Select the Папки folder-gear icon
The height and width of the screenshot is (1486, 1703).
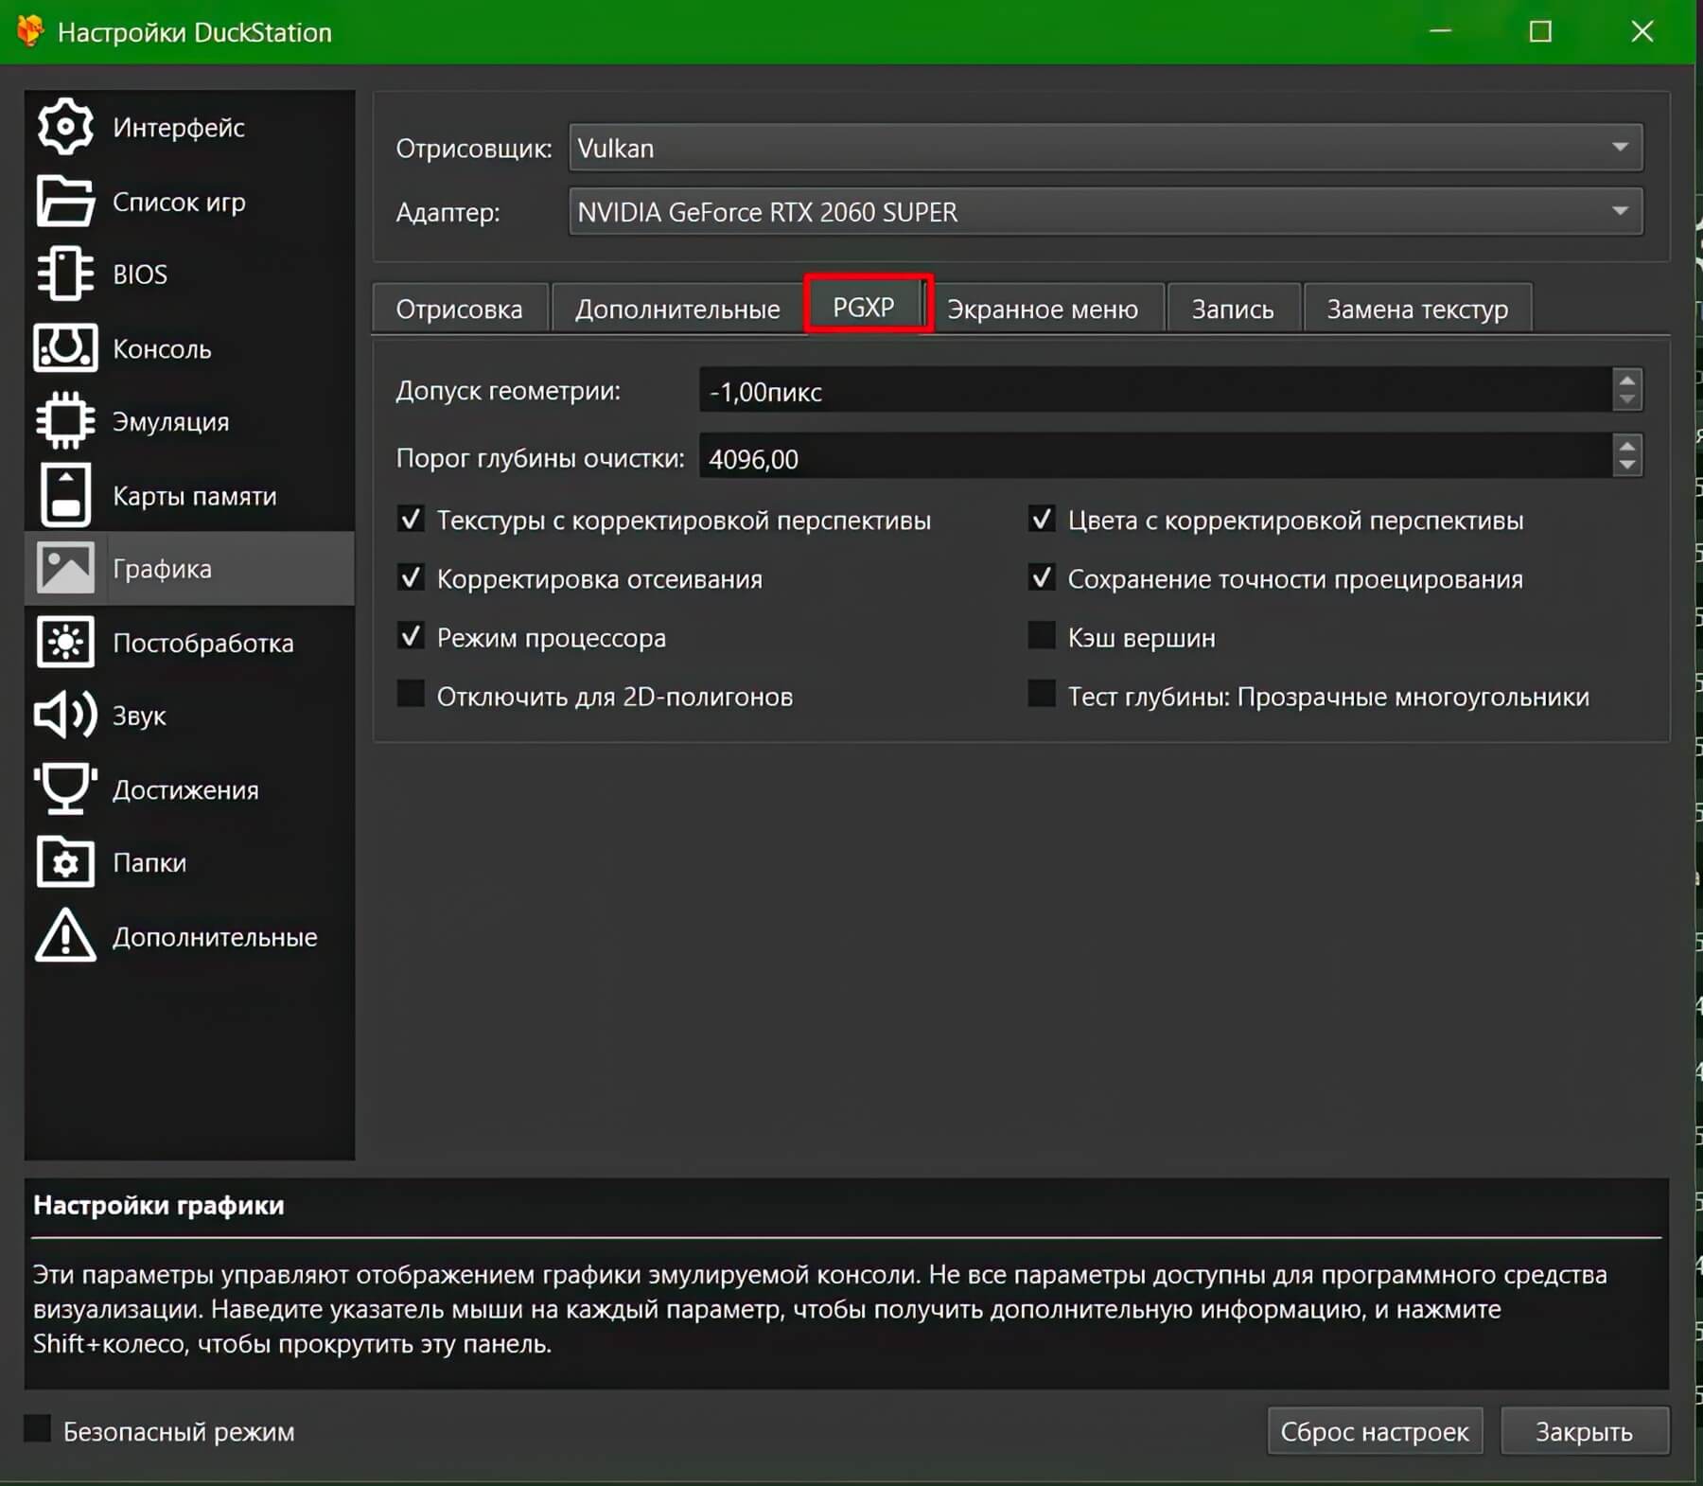[65, 862]
